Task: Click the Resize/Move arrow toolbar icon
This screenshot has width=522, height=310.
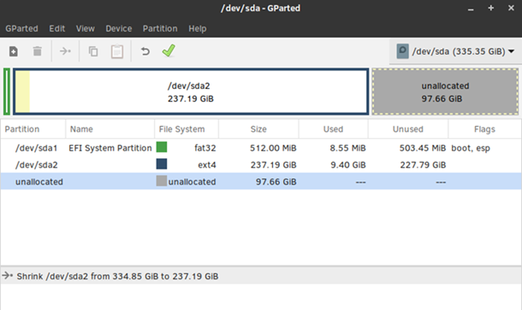Action: pyautogui.click(x=65, y=51)
